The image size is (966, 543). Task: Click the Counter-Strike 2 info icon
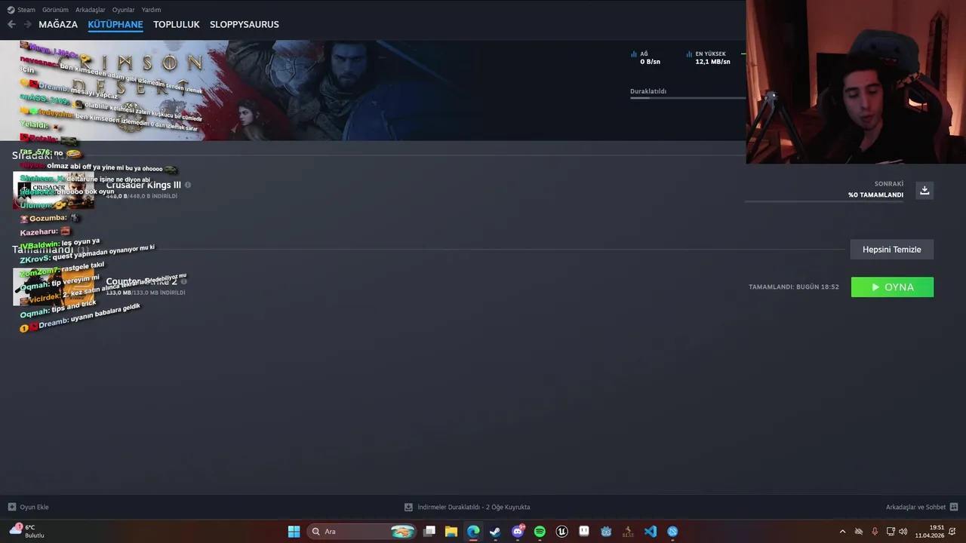pos(184,281)
